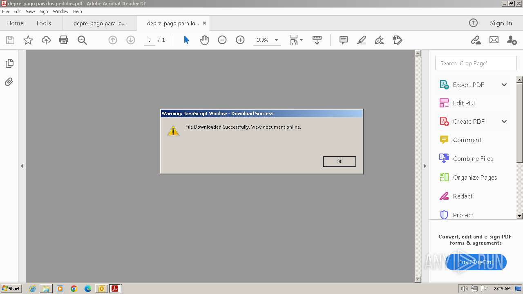This screenshot has width=523, height=294.
Task: Click the print icon
Action: point(64,40)
